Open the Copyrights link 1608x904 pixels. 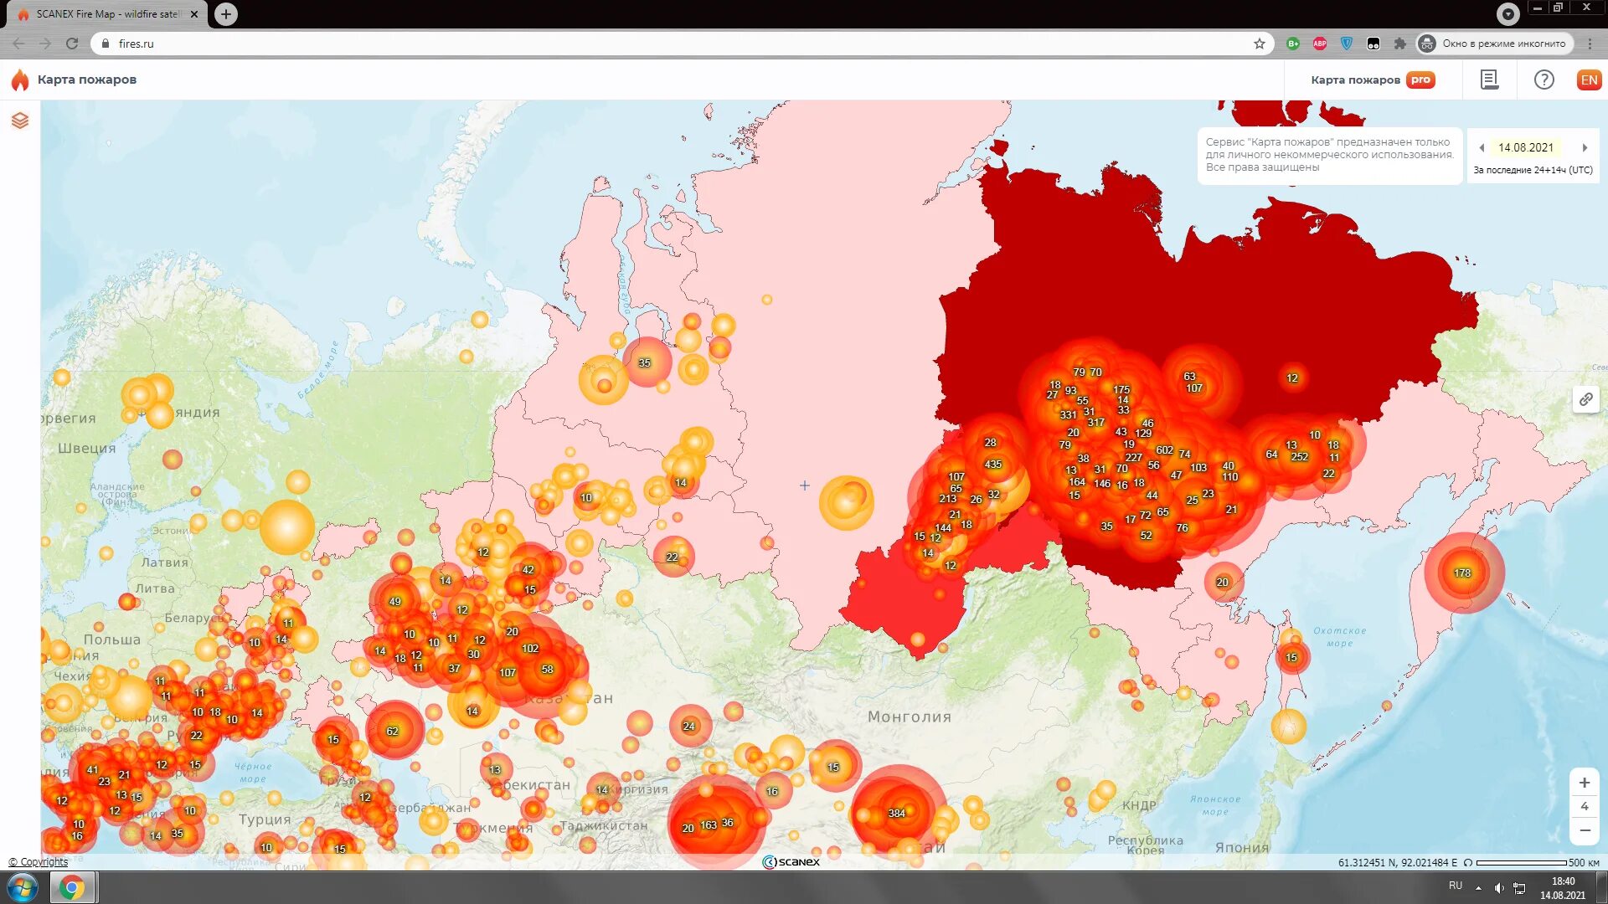(x=39, y=862)
